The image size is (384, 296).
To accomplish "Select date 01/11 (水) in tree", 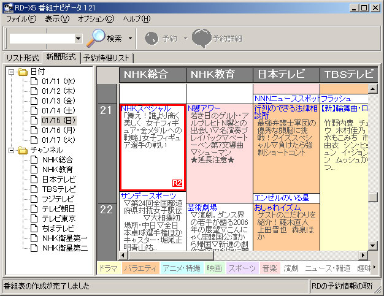I will (x=58, y=82).
